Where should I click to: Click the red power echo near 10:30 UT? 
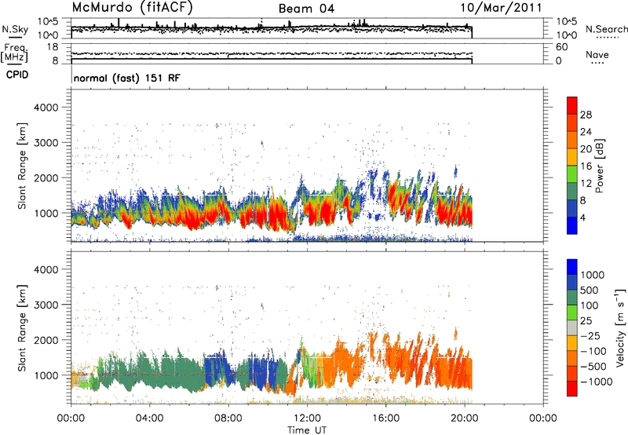(x=276, y=214)
